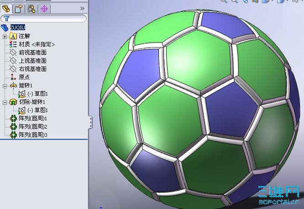Viewport: 304px width, 209px height.
Task: Select the 阵列(圆周)3 feature
Action: (x=33, y=134)
